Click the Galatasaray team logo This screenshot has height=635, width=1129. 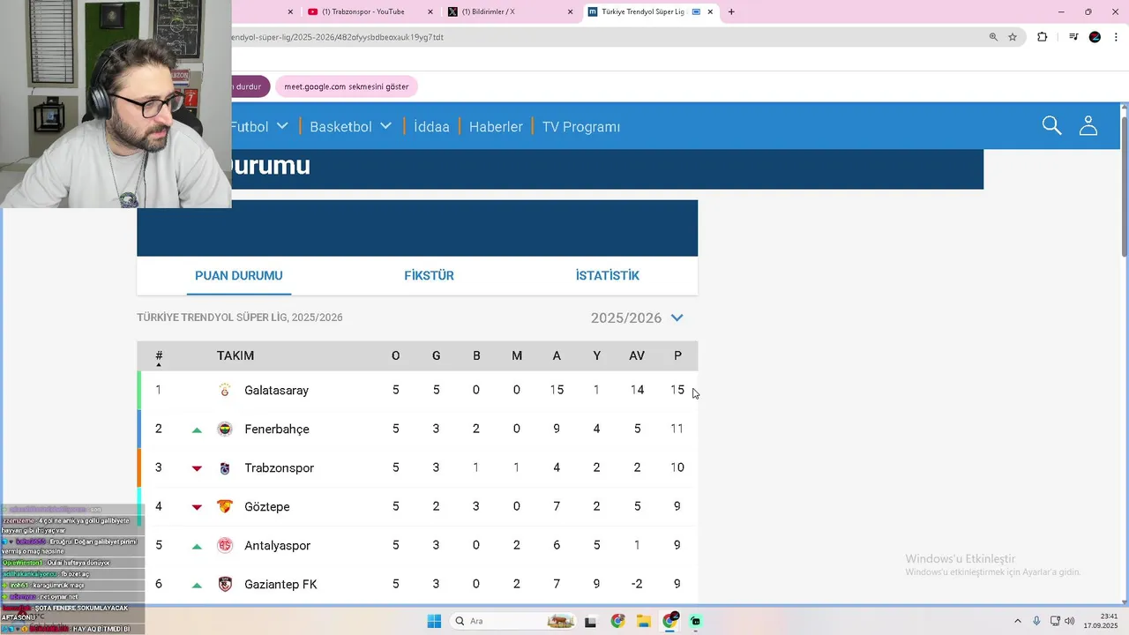[225, 390]
